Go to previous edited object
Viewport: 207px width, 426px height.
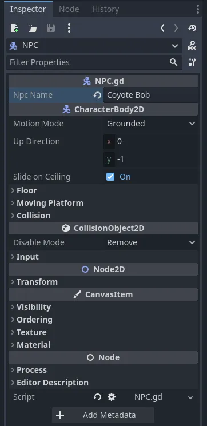click(x=162, y=28)
